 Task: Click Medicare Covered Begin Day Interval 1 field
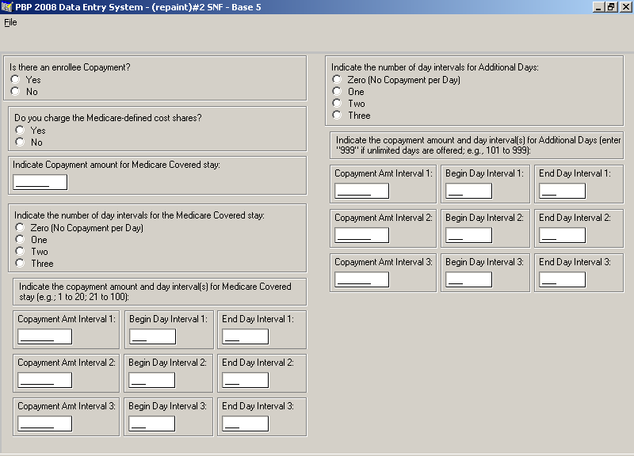[152, 336]
